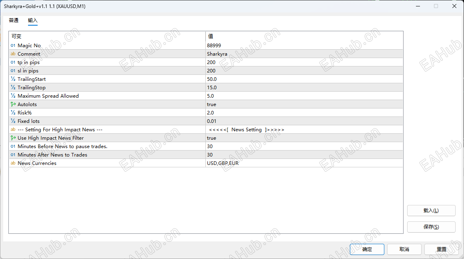Switch to the 普通 tab
This screenshot has width=464, height=259.
14,20
